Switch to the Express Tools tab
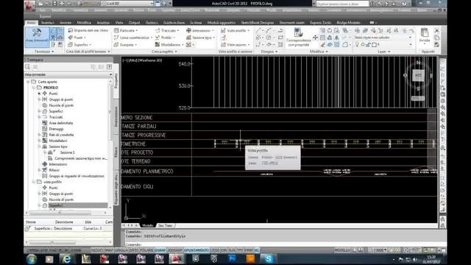The height and width of the screenshot is (265, 471). [x=320, y=23]
